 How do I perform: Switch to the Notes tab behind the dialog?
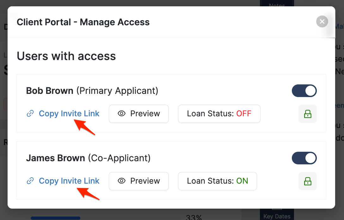tap(277, 4)
